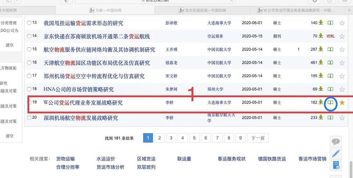Viewport: 353px width, 178px height.
Task: Select the checkbox for result 16
Action: point(29,63)
